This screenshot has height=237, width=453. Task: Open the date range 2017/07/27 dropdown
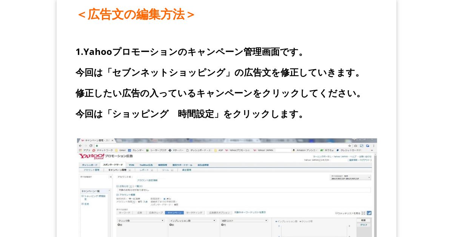(350, 177)
